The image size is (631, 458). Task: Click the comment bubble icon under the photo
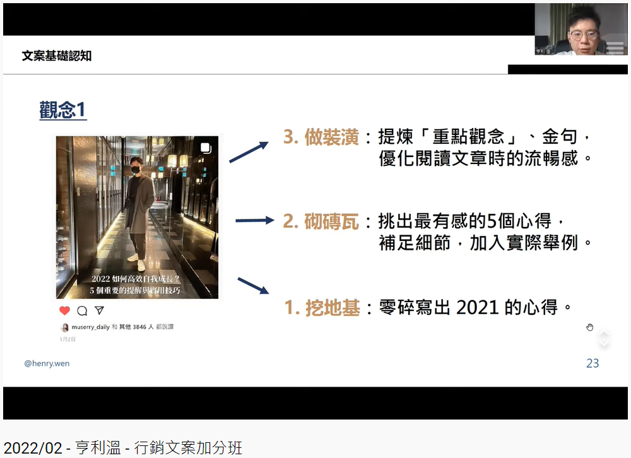click(82, 310)
